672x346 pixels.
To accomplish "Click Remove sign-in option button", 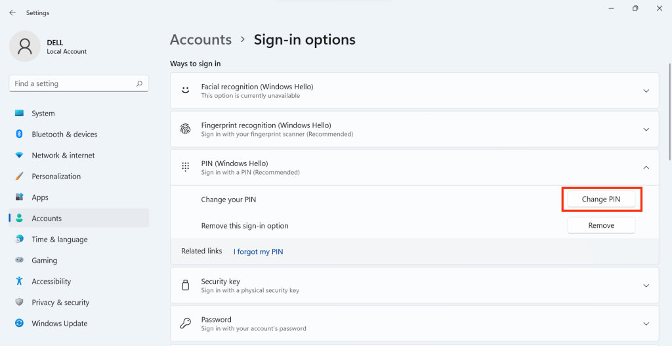I will (601, 225).
